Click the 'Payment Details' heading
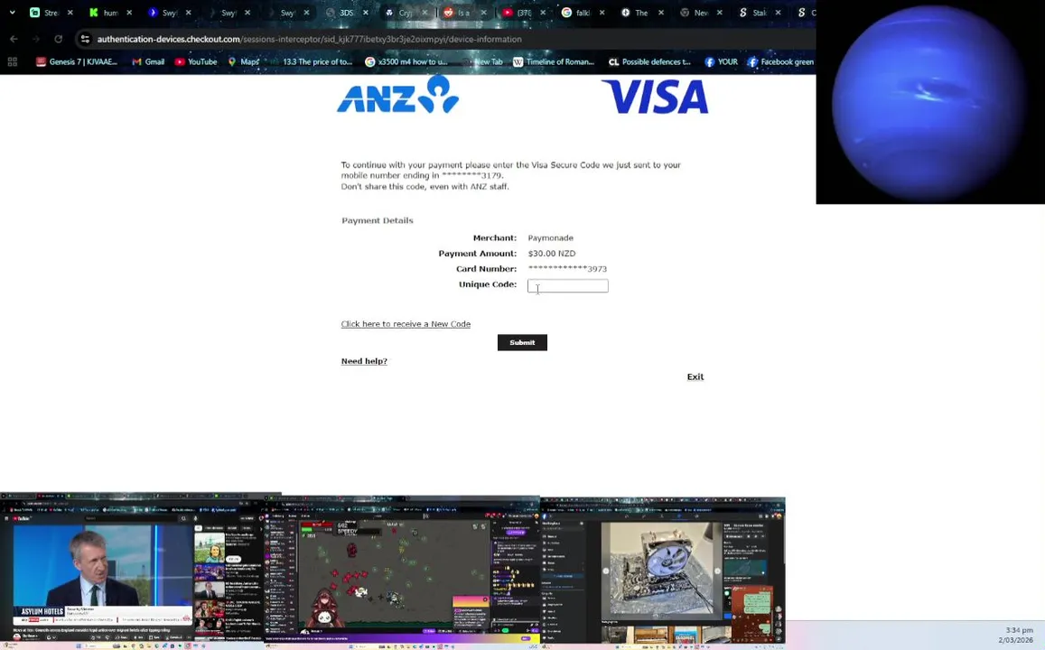1045x650 pixels. pos(378,220)
